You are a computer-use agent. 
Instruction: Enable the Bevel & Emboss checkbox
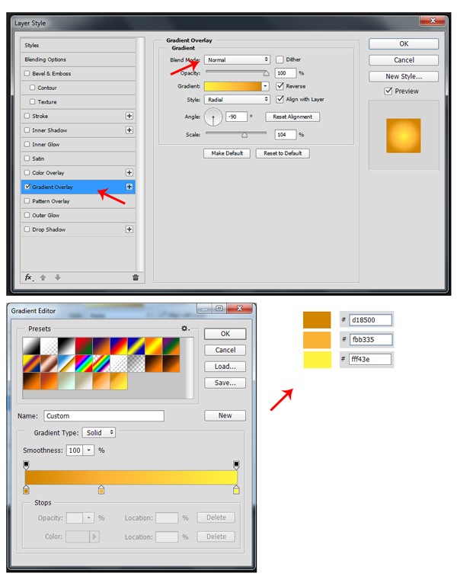click(27, 73)
